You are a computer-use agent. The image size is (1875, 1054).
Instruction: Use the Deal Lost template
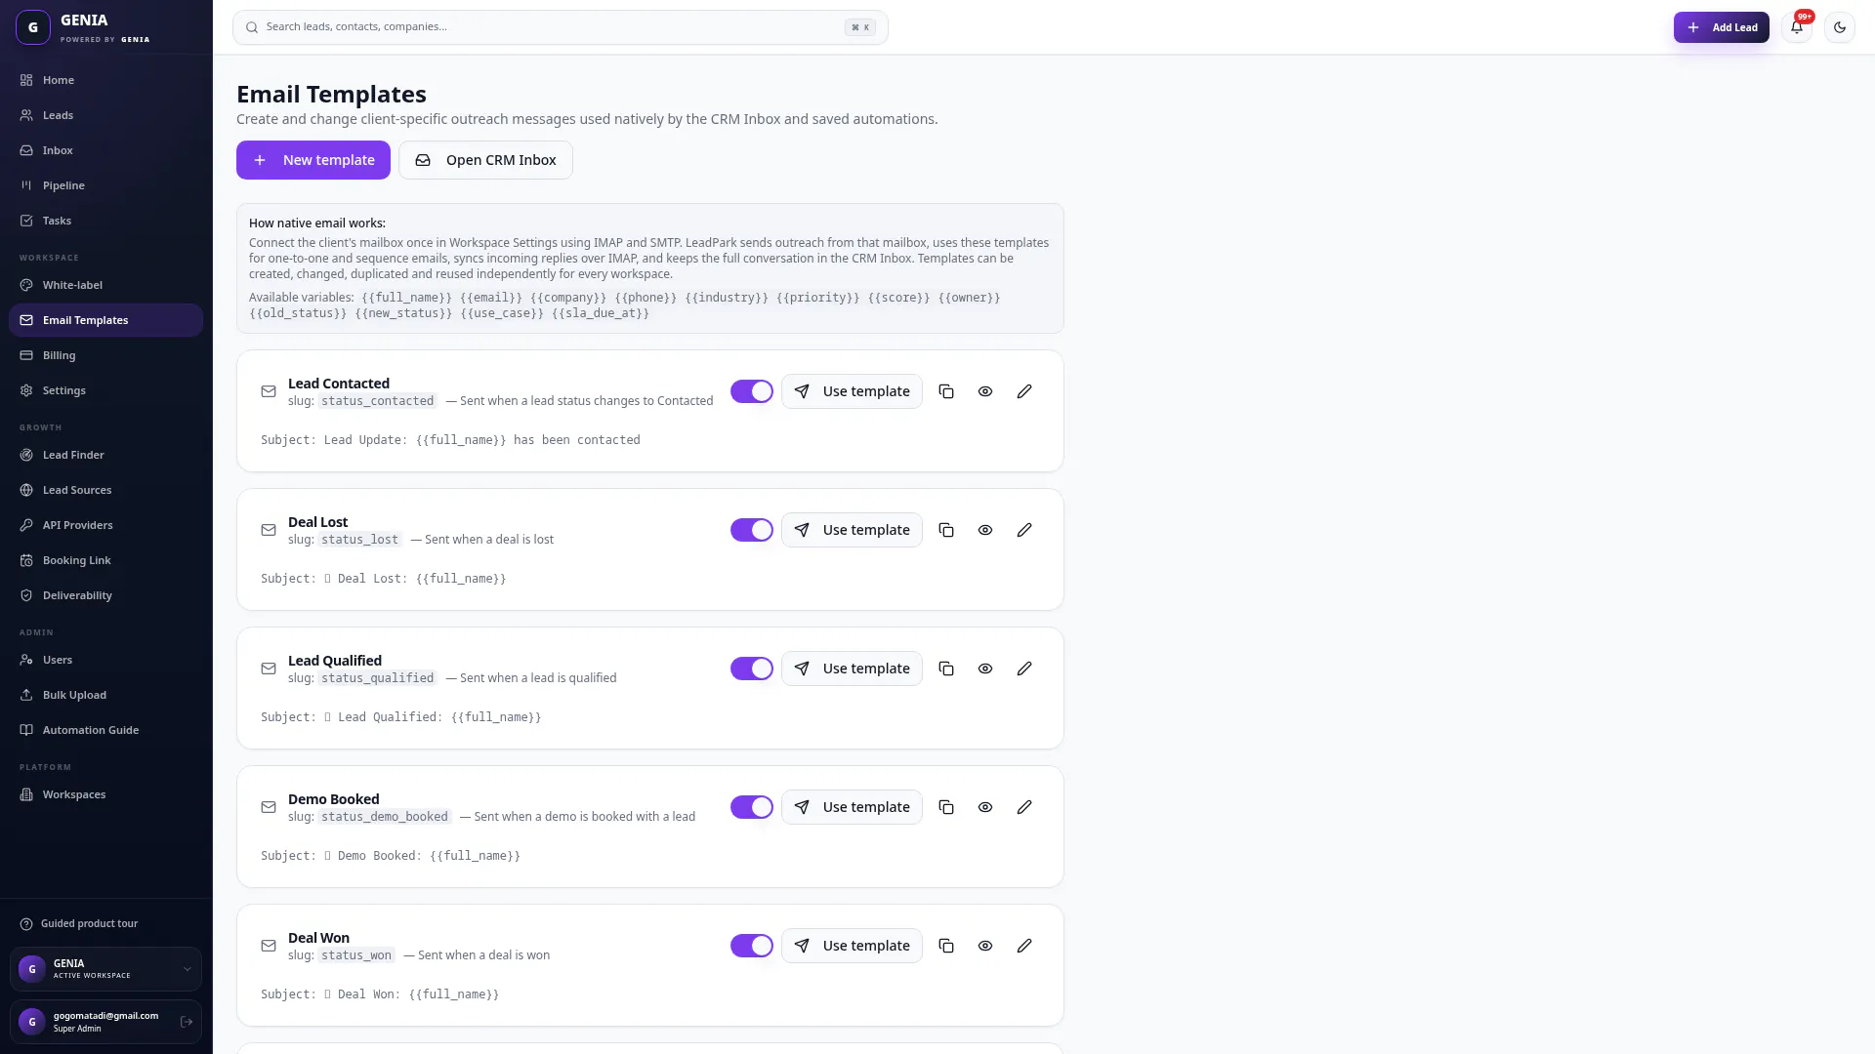point(852,530)
